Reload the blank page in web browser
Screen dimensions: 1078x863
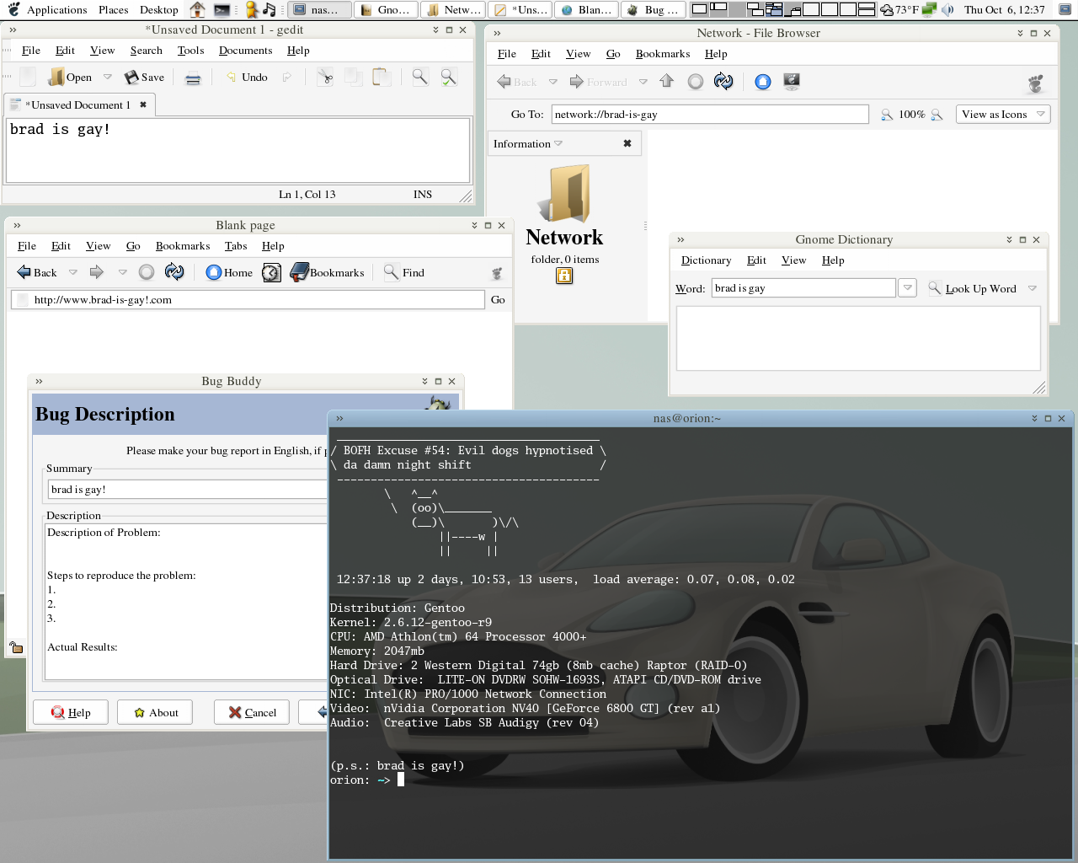pos(174,271)
